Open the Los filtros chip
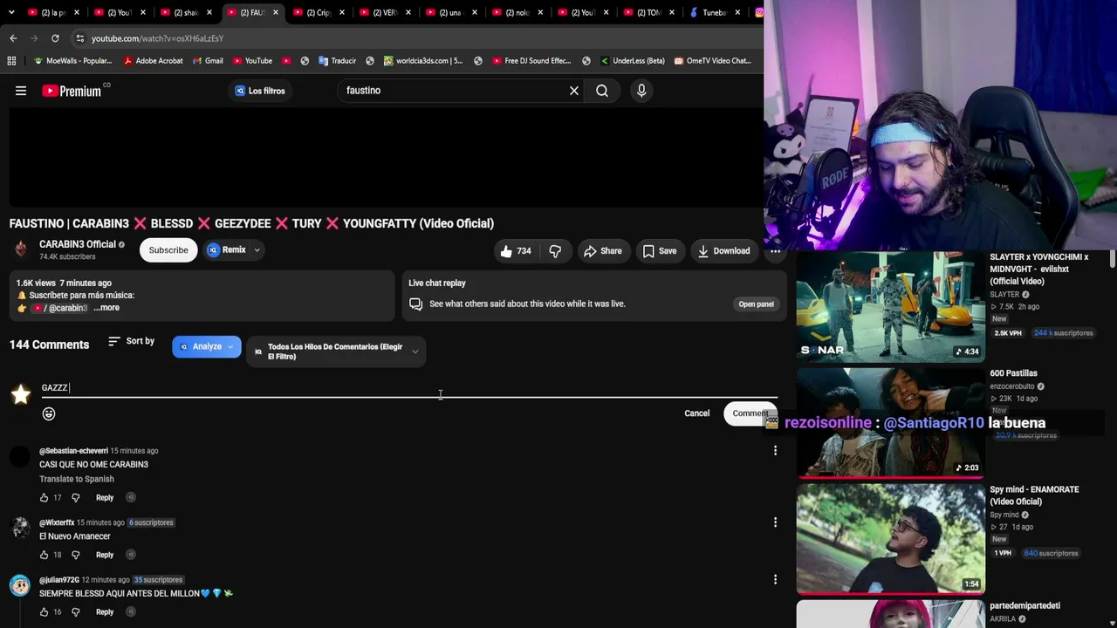Viewport: 1117px width, 628px height. click(x=260, y=91)
